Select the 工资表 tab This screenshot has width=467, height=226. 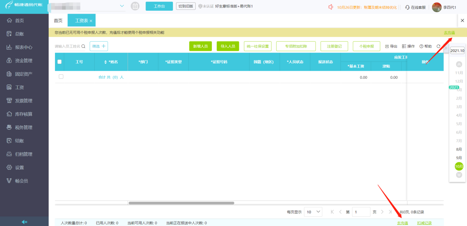(81, 21)
